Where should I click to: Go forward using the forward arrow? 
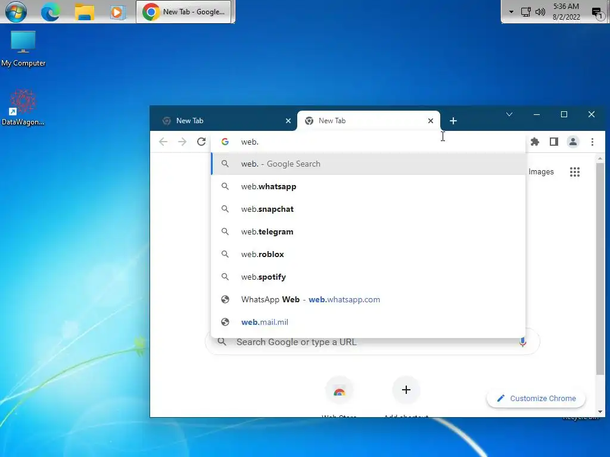pyautogui.click(x=182, y=142)
